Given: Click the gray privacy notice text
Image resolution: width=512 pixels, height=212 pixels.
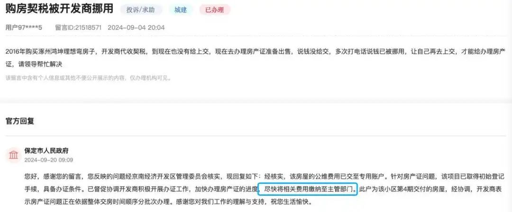Looking at the screenshot, I should click(88, 78).
